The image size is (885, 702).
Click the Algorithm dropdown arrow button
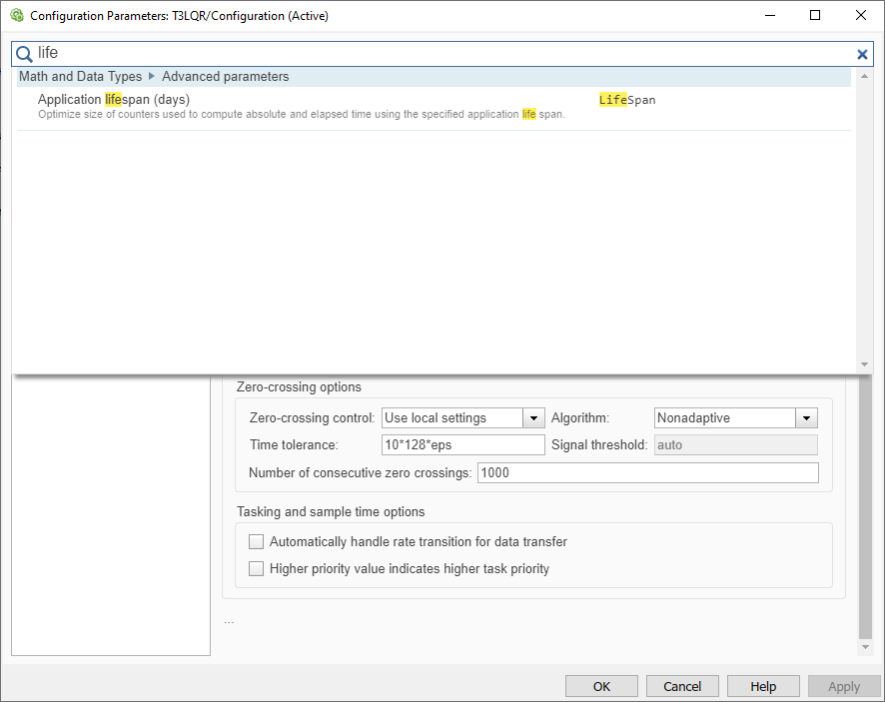tap(806, 418)
